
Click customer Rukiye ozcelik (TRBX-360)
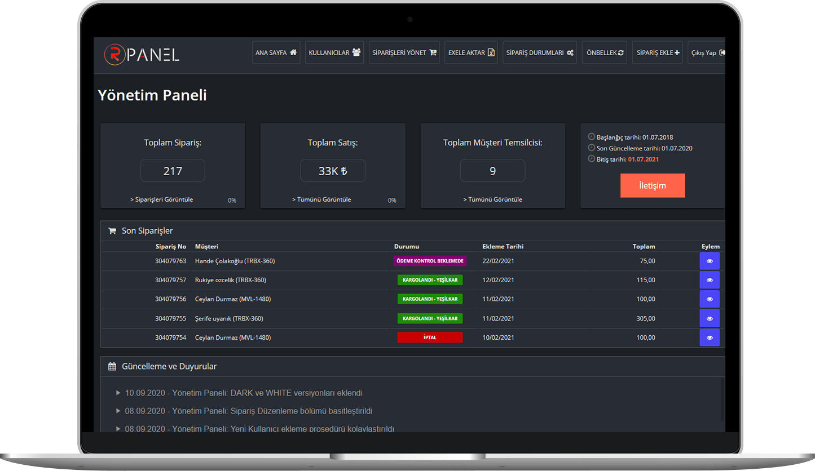[x=230, y=280]
